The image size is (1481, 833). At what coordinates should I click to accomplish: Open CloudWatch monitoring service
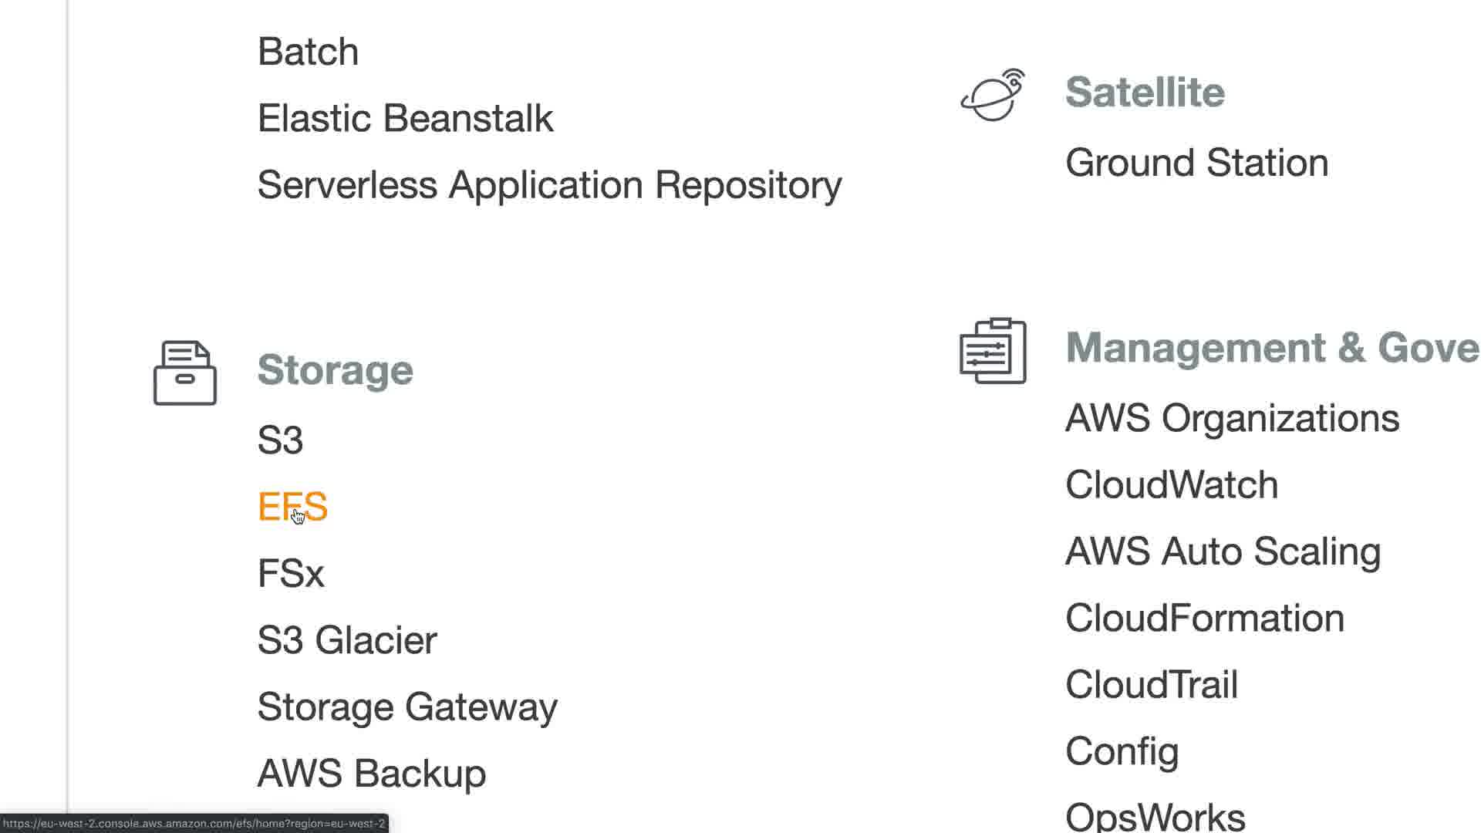coord(1172,484)
